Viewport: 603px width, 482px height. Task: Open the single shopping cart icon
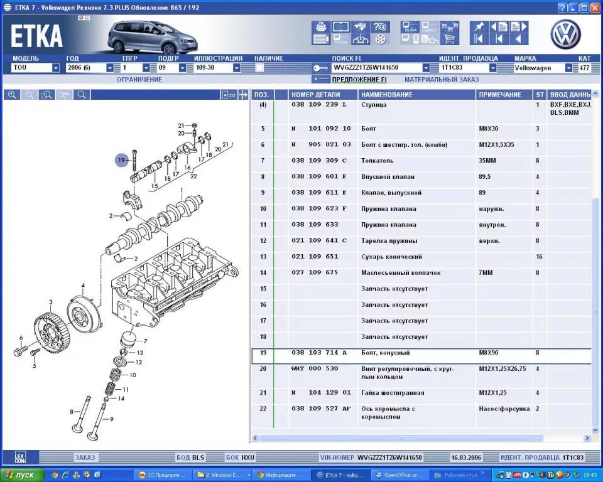(x=450, y=39)
